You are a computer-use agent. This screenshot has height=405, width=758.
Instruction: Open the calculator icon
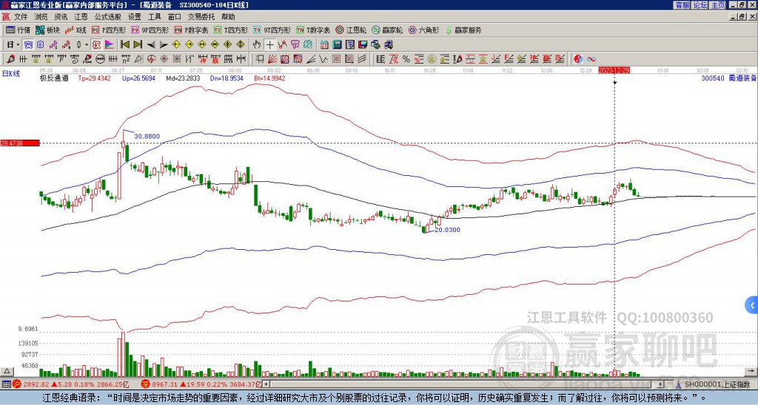point(337,44)
